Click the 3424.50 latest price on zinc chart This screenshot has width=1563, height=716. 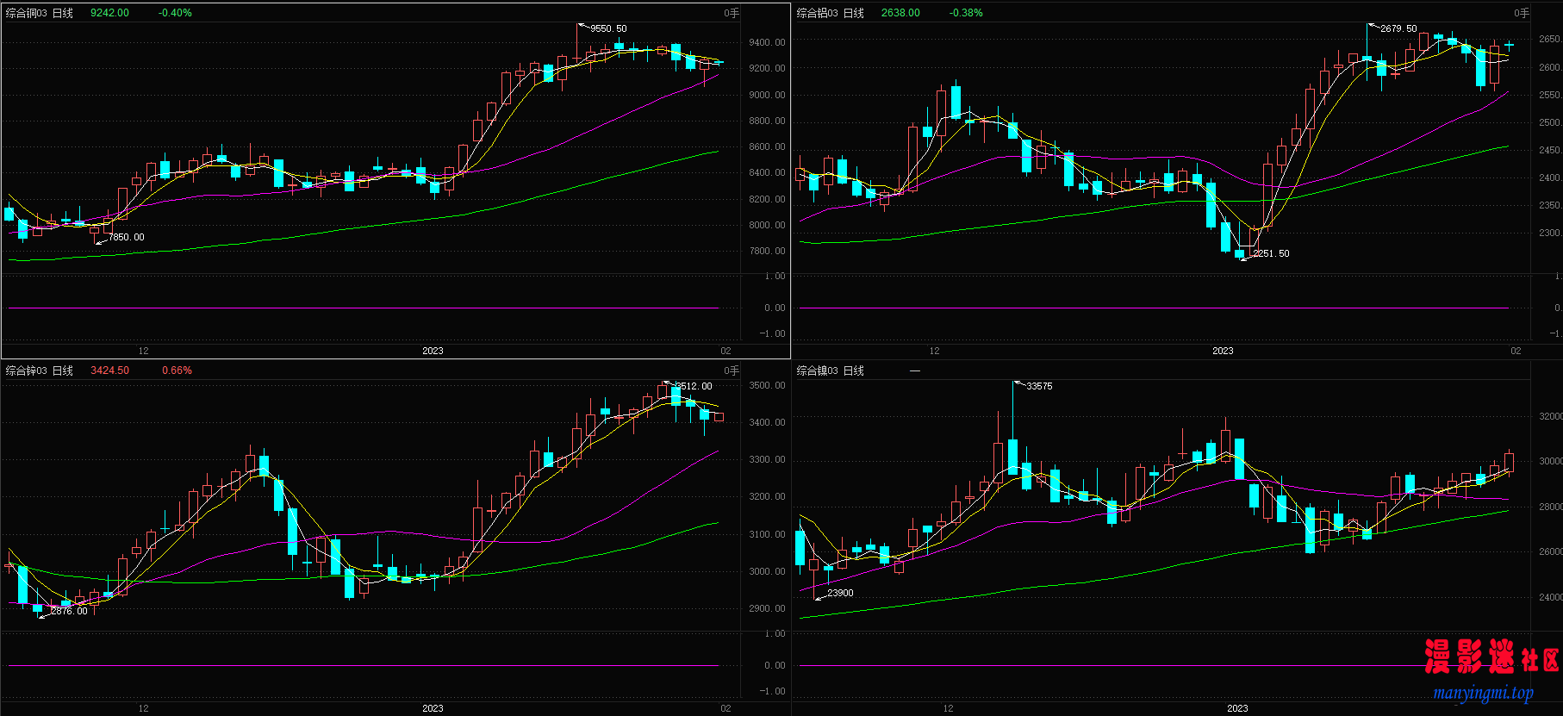109,370
